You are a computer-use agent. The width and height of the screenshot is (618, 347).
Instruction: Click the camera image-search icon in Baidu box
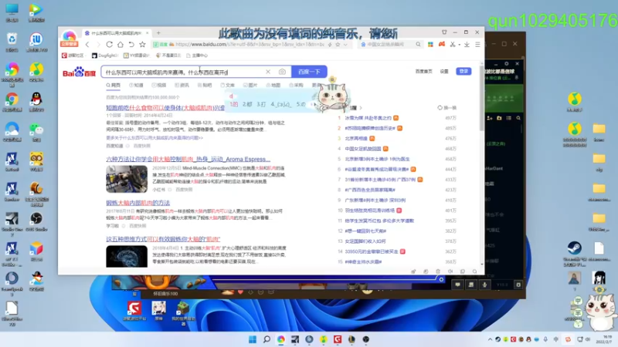pos(282,72)
